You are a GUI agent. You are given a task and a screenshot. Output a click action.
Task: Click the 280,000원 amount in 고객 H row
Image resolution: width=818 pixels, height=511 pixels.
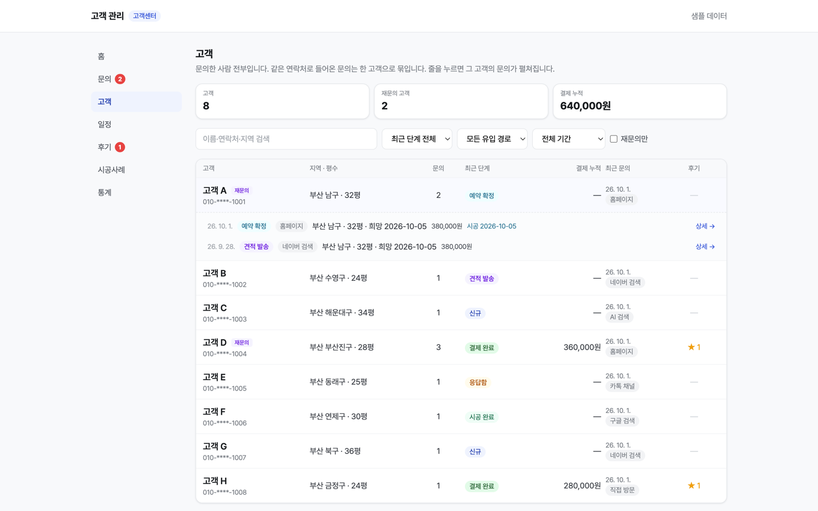[x=582, y=485]
